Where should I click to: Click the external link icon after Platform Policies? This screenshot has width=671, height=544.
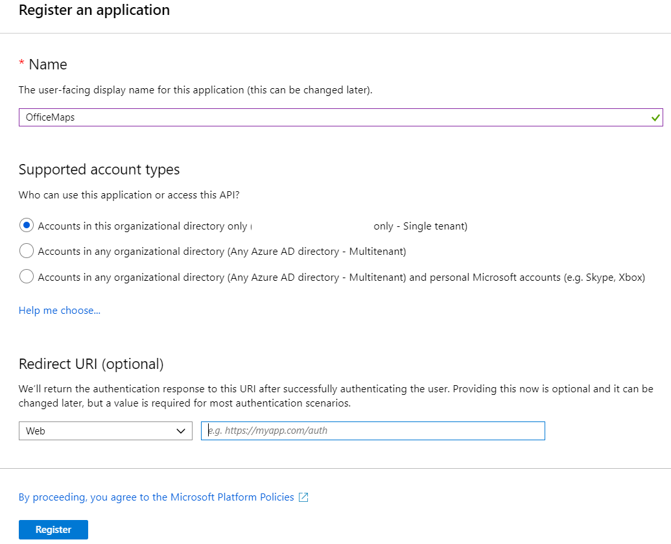(303, 497)
